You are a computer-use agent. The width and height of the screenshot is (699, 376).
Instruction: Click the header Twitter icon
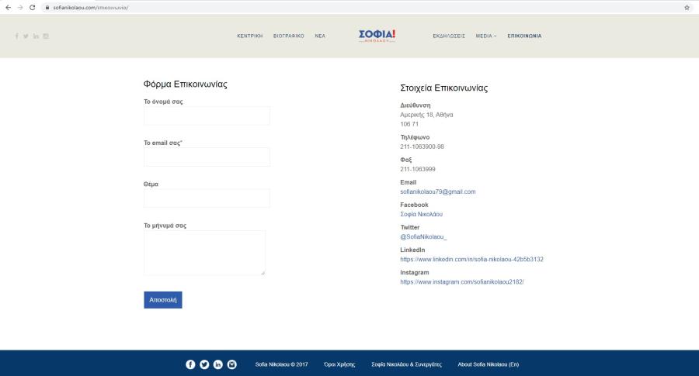click(26, 36)
